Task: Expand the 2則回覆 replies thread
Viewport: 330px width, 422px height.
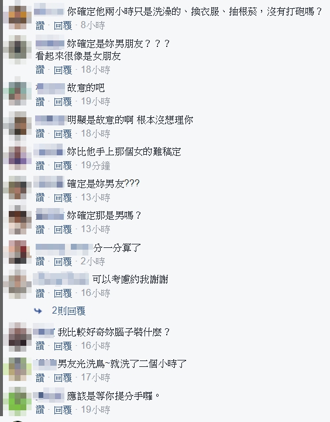Action: (68, 311)
